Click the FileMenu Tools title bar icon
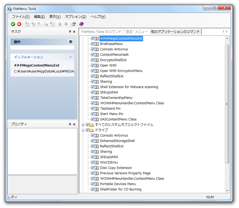 (x=9, y=9)
